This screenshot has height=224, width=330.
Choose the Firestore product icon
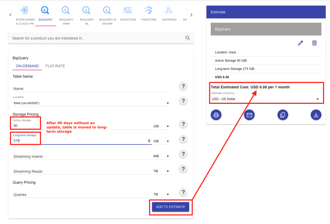click(x=149, y=11)
